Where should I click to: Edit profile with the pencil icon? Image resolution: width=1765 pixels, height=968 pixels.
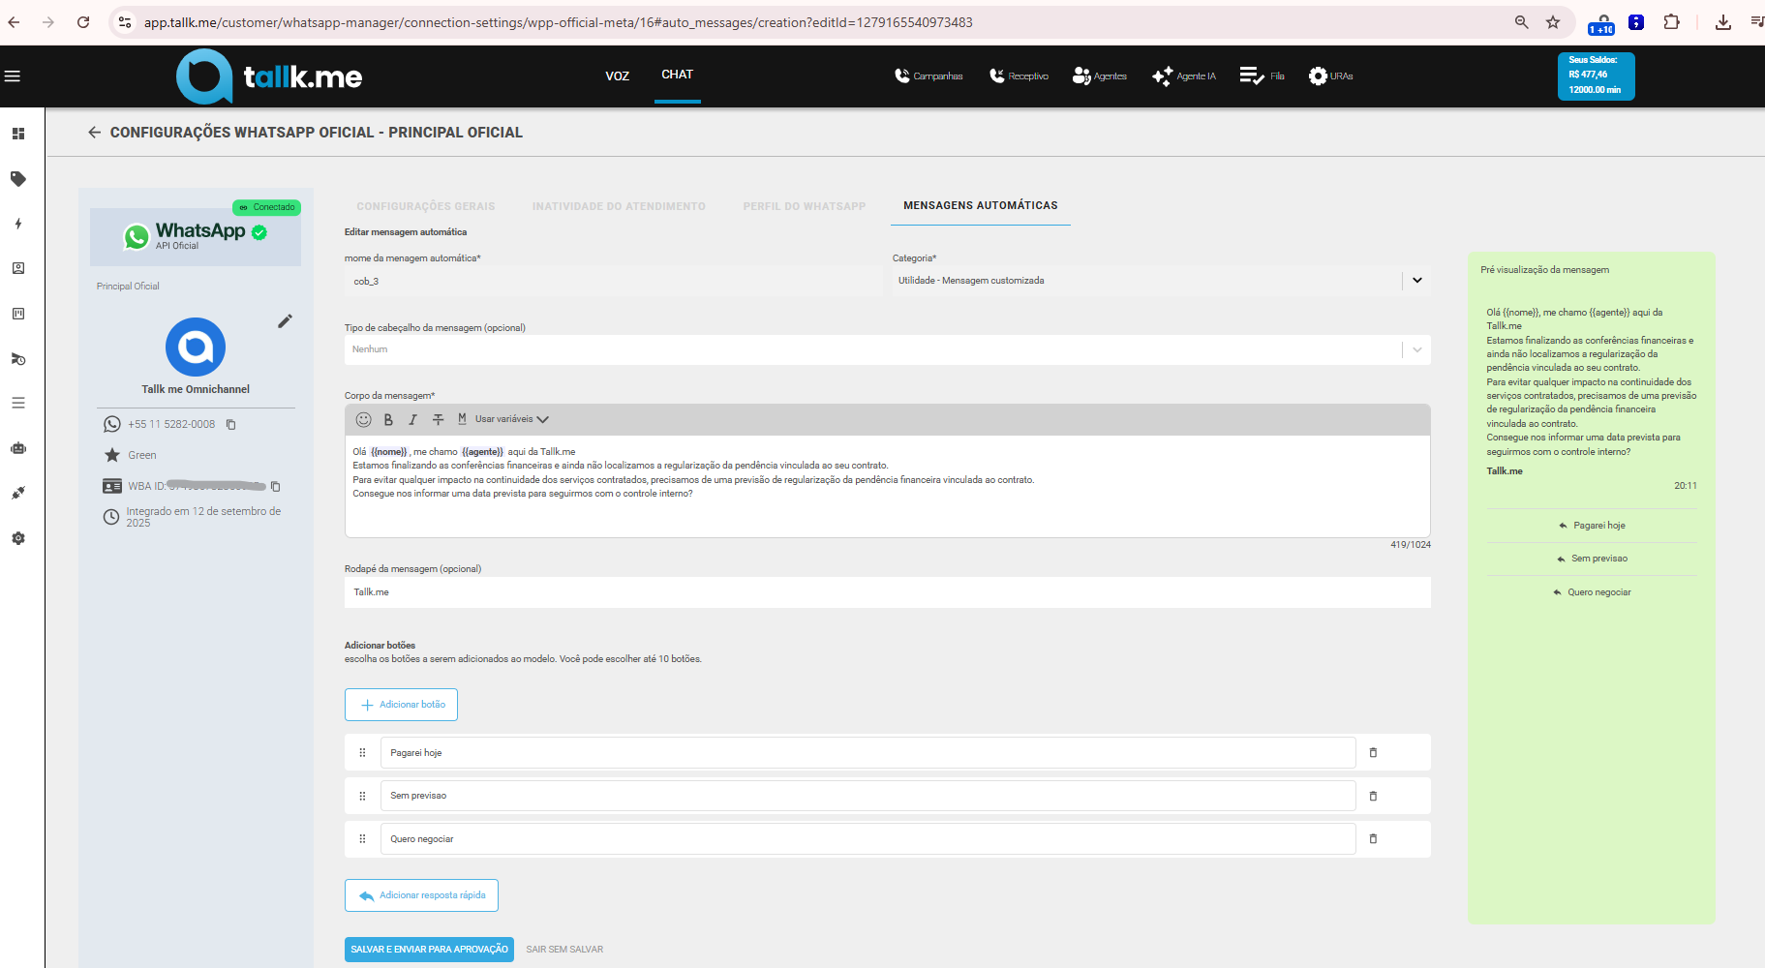285,321
